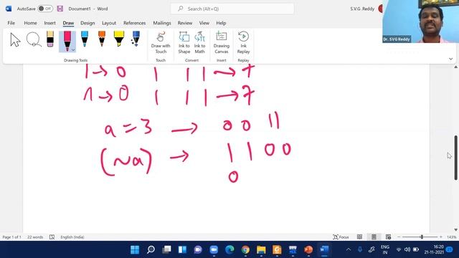Show hidden tray icons chevron

click(349, 249)
